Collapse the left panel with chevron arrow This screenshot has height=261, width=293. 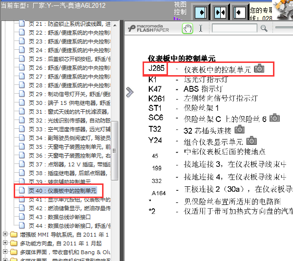[x=129, y=92]
